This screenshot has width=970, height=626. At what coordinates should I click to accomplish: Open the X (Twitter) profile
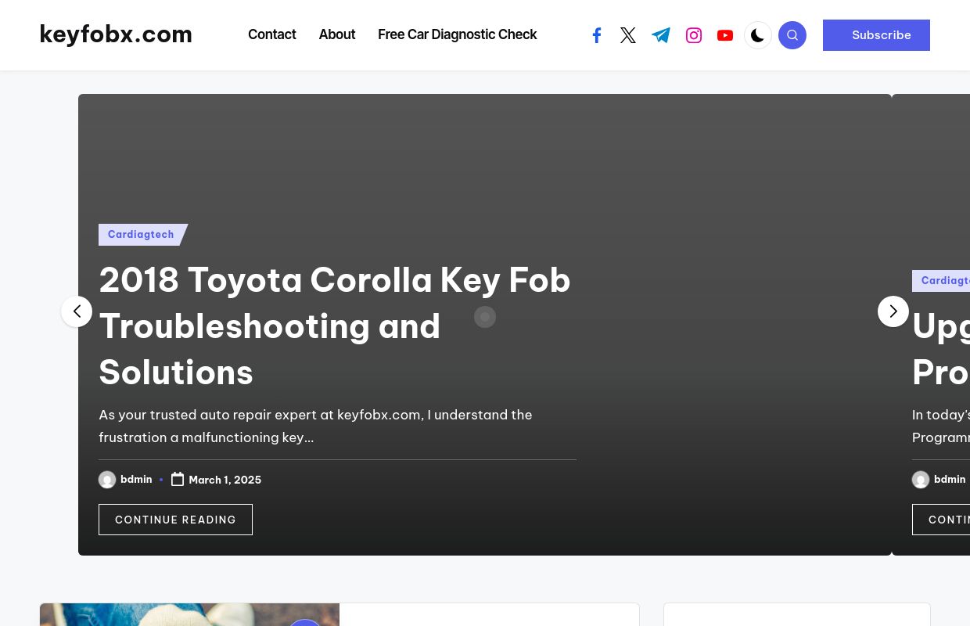628,35
